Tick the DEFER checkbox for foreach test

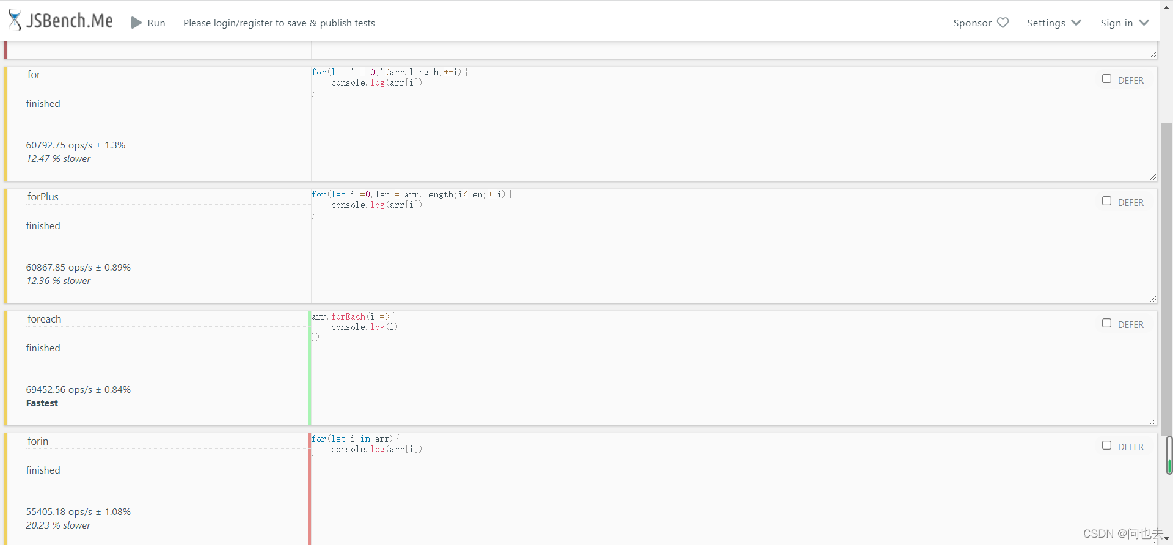point(1106,323)
